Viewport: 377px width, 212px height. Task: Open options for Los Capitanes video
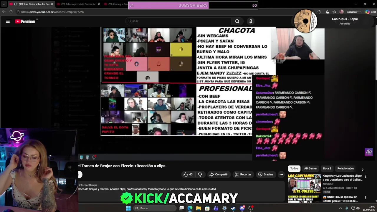(366, 176)
